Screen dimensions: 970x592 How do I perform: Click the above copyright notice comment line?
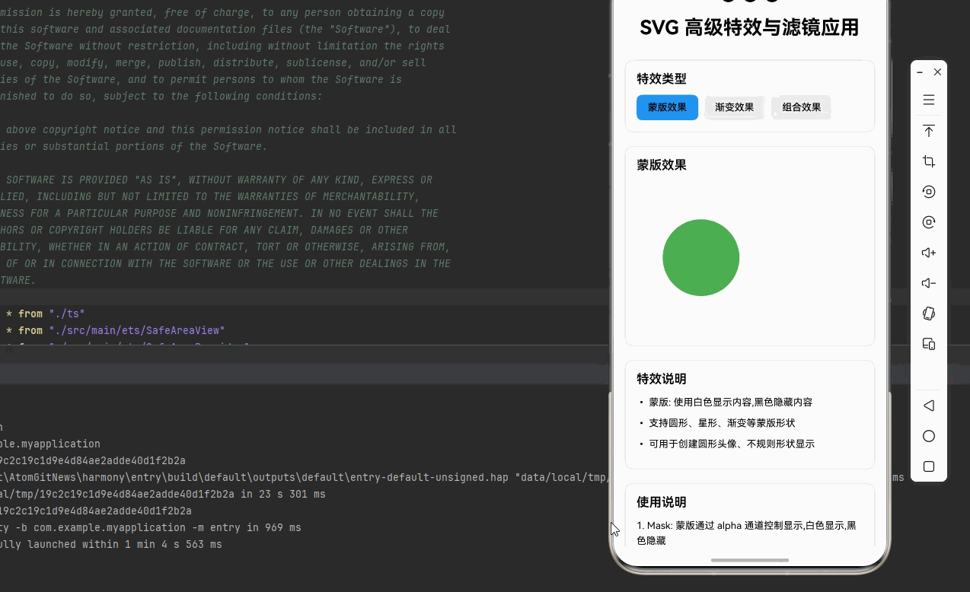pyautogui.click(x=231, y=129)
